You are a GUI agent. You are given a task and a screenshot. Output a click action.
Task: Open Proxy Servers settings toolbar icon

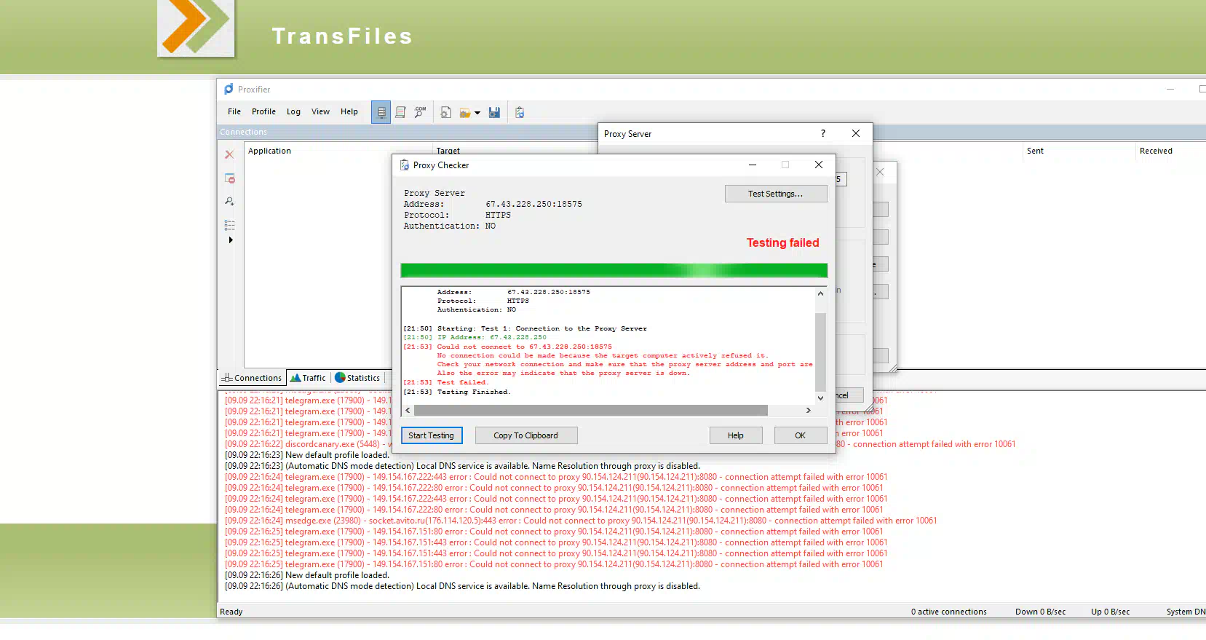381,112
